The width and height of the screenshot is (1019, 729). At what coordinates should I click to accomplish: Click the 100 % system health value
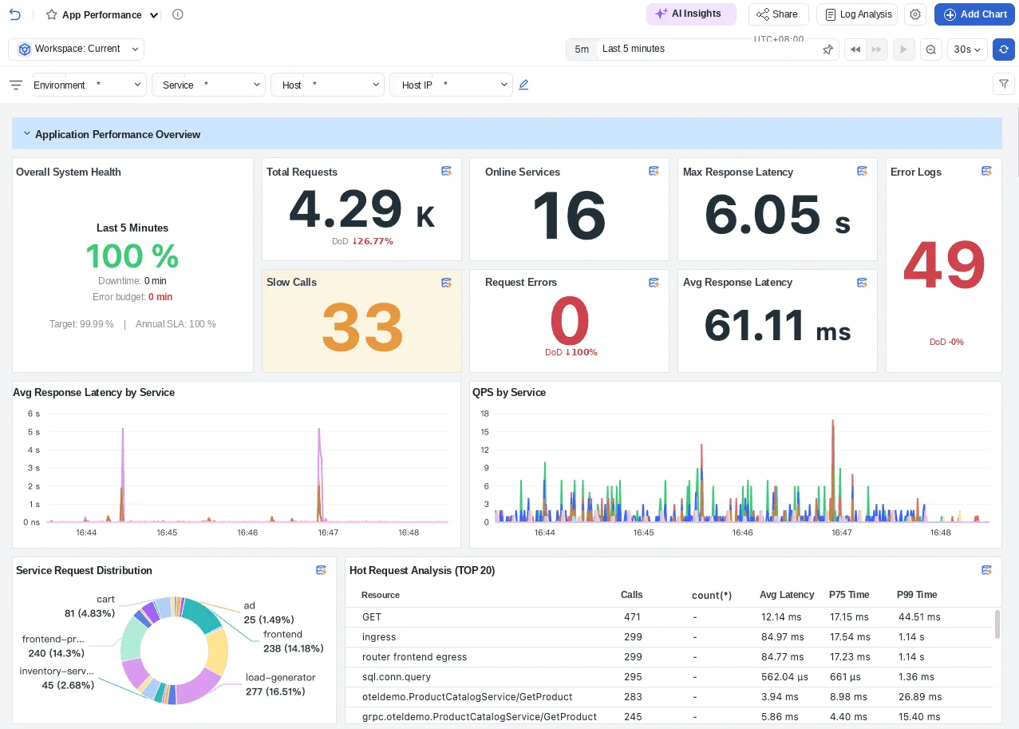point(132,256)
